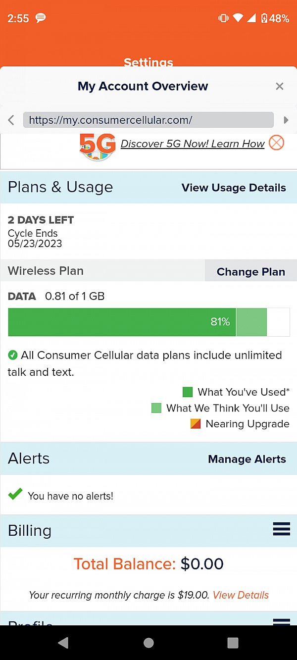Screen dimensions: 297x660
Task: Tap the Change Plan button
Action: [250, 271]
